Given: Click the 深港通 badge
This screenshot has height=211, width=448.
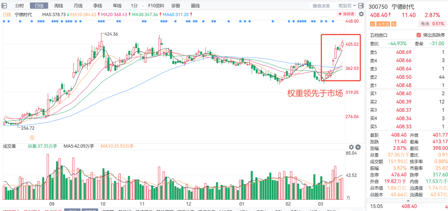Looking at the screenshot, I should click(x=383, y=24).
